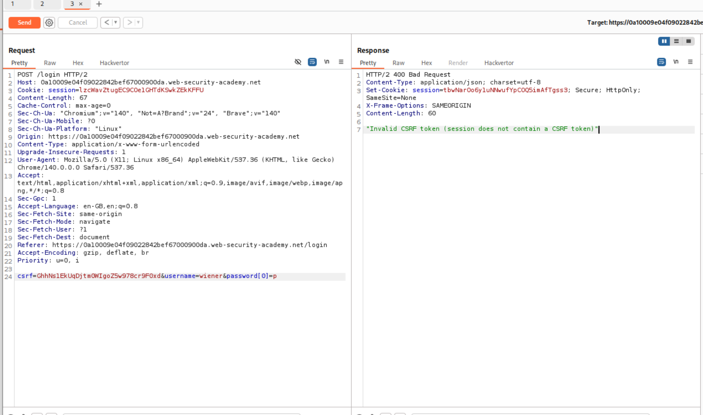
Task: Click the Repeater settings gear icon
Action: coord(49,23)
